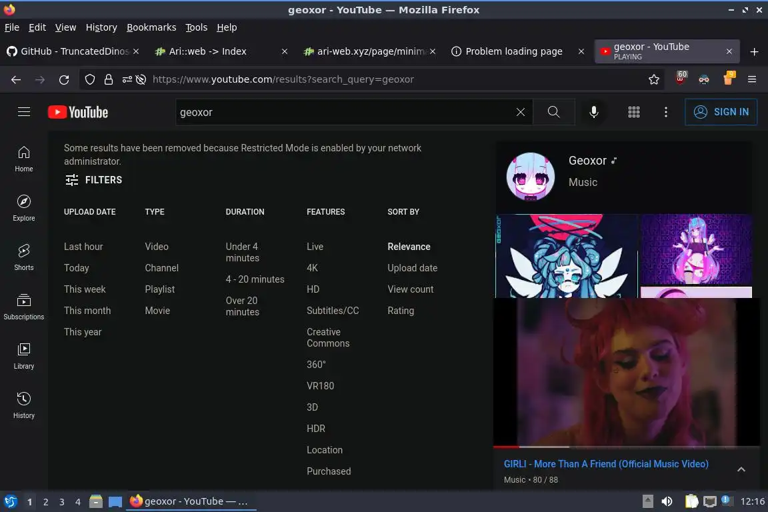The height and width of the screenshot is (512, 768).
Task: Click the SIGN IN button
Action: (721, 112)
